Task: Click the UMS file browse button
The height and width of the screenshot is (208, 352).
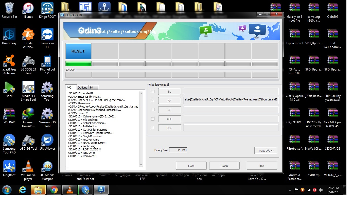Action: [x=169, y=128]
